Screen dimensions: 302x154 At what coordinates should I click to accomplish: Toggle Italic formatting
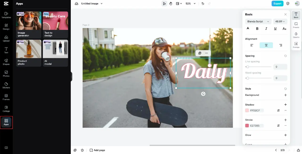(x=266, y=28)
